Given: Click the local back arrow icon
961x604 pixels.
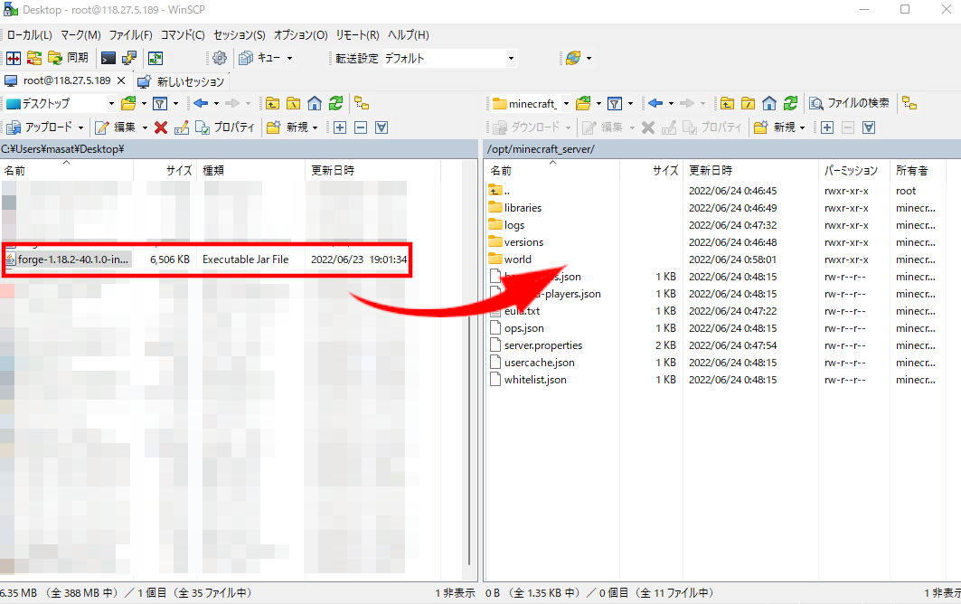Looking at the screenshot, I should [x=201, y=104].
